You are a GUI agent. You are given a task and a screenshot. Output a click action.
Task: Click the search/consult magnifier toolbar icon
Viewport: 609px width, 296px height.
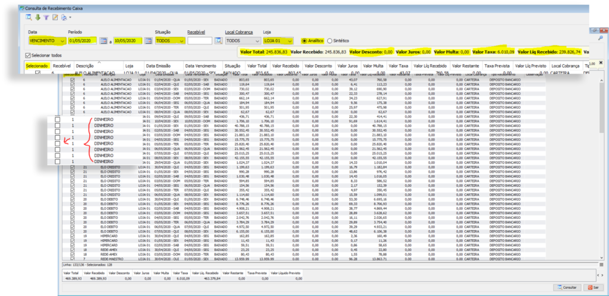click(x=29, y=17)
